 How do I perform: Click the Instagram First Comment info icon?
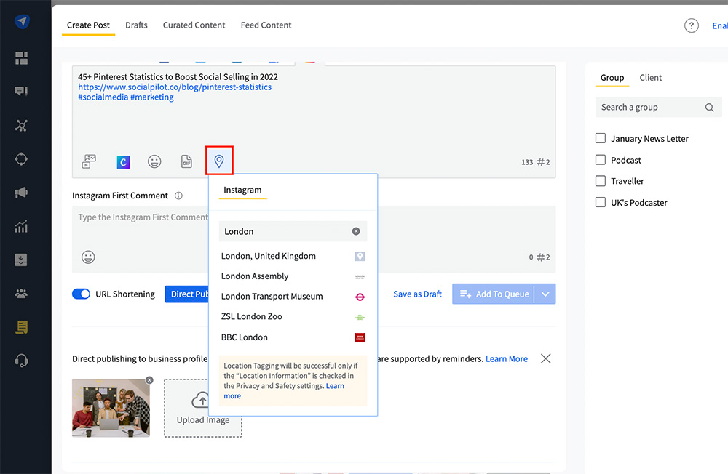[178, 196]
